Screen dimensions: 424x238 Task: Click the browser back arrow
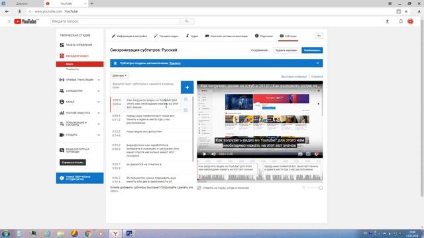tap(7, 11)
